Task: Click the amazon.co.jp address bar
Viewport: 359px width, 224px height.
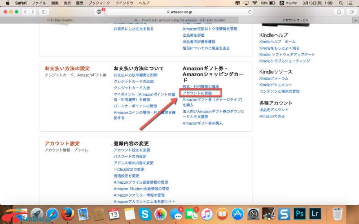Action: 180,12
